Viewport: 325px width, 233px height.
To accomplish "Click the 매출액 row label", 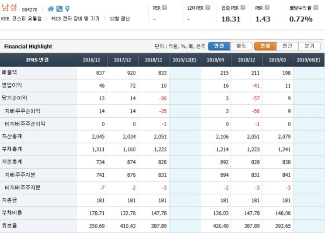I will coord(9,72).
